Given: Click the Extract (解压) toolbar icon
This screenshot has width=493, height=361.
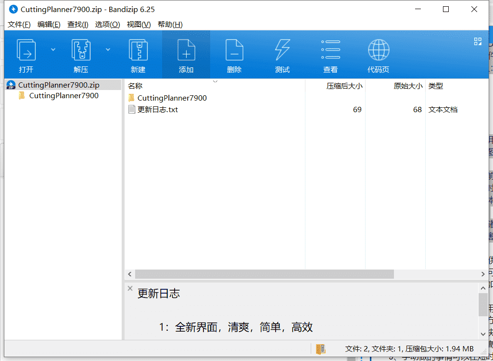Looking at the screenshot, I should pos(81,50).
